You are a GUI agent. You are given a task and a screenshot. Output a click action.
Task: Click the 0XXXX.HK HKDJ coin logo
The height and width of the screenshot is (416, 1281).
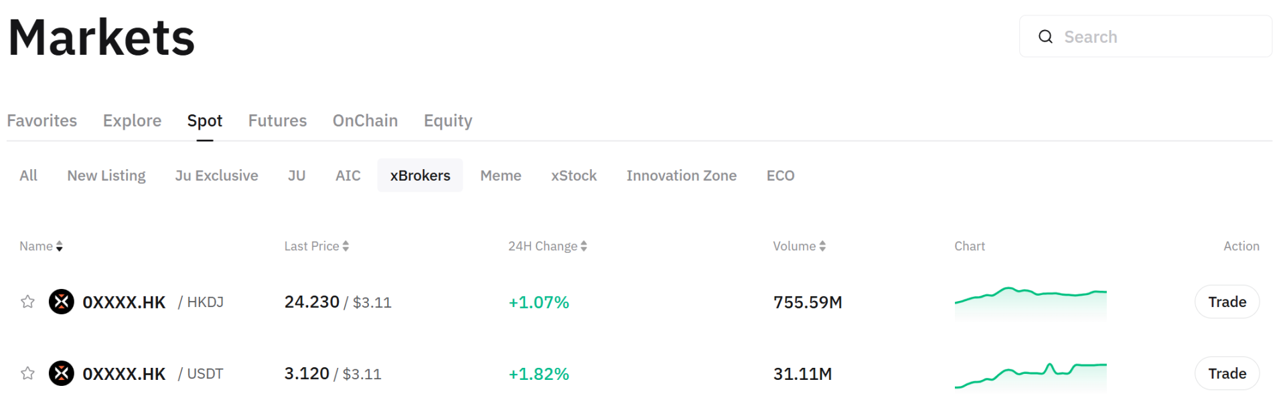click(62, 302)
